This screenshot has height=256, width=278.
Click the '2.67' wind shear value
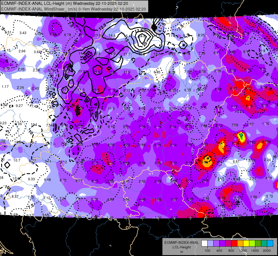[x=250, y=124]
